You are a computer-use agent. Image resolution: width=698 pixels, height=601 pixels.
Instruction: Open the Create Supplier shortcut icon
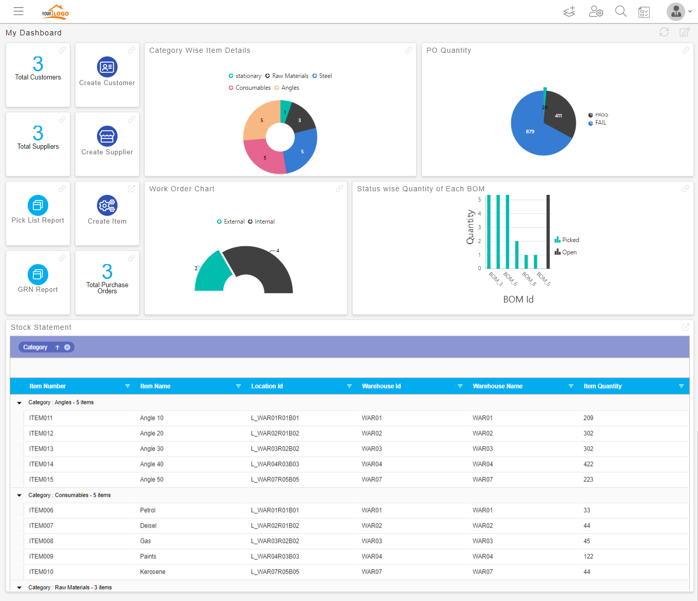[107, 136]
